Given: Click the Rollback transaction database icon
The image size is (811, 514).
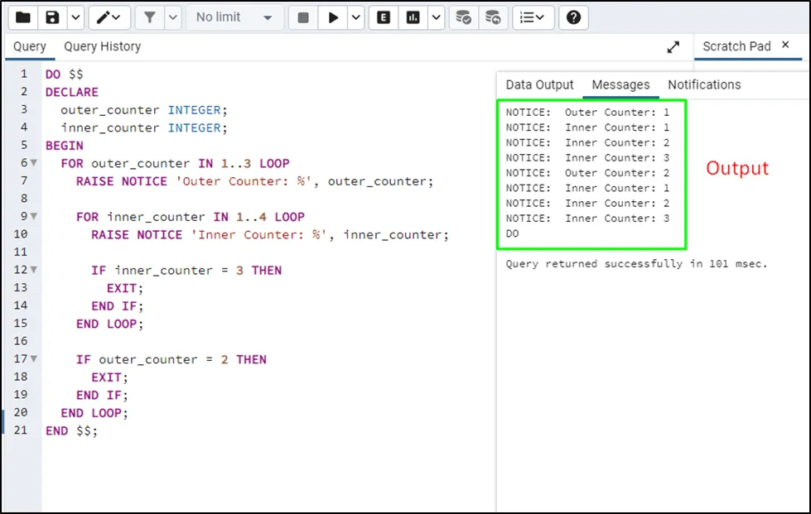Looking at the screenshot, I should click(493, 17).
